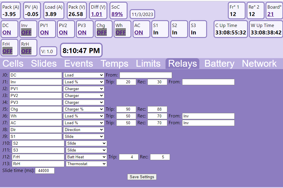
Task: Toggle the Wh water heater relay
Action: 120,33
